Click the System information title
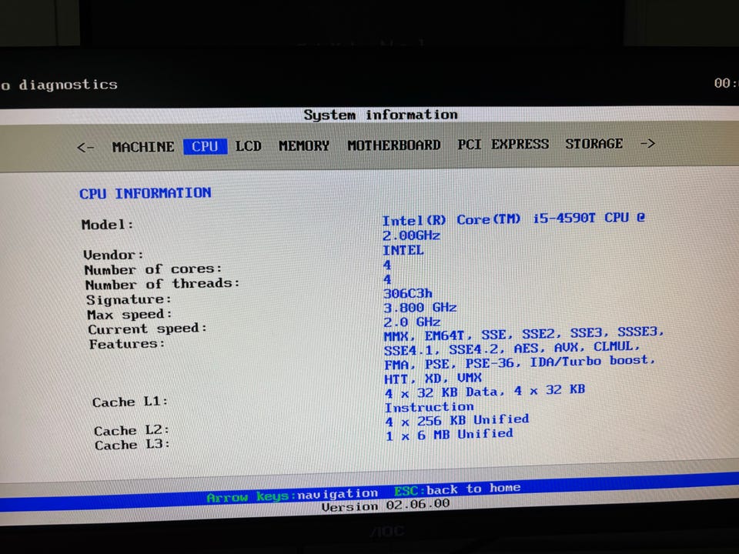This screenshot has width=739, height=554. tap(380, 115)
